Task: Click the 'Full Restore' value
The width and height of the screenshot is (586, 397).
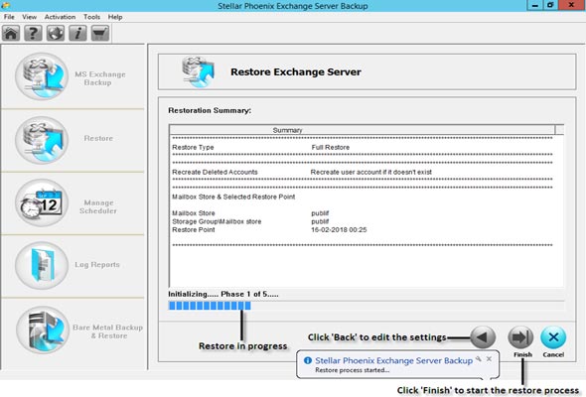Action: click(x=331, y=147)
